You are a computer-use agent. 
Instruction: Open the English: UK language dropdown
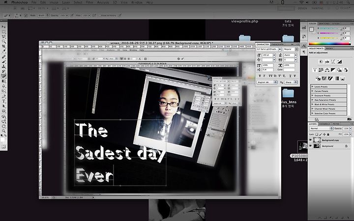(x=267, y=83)
